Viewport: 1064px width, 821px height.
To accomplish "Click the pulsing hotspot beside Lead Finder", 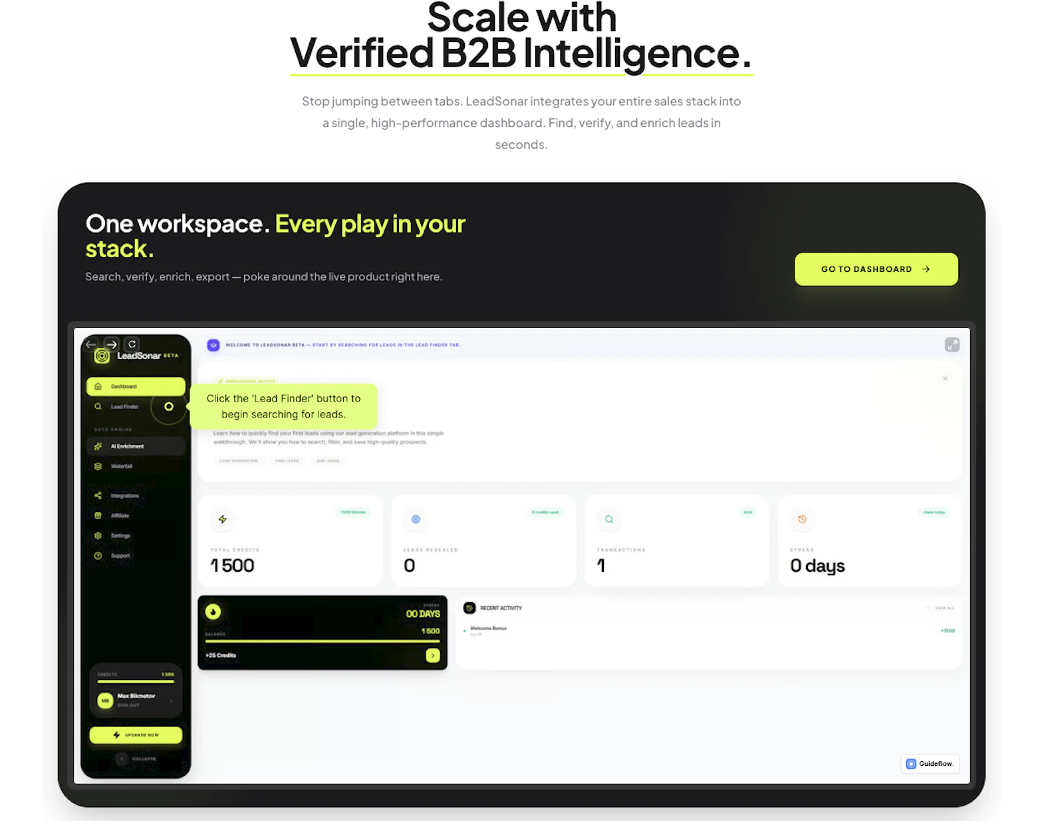I will pyautogui.click(x=169, y=406).
